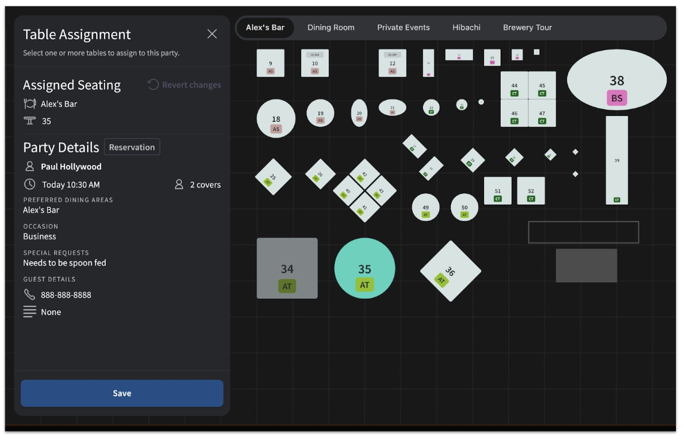This screenshot has width=684, height=439.
Task: Close the Table Assignment panel
Action: [x=212, y=34]
